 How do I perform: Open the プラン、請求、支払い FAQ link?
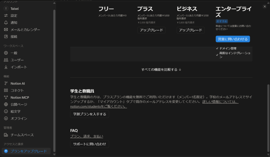86,136
